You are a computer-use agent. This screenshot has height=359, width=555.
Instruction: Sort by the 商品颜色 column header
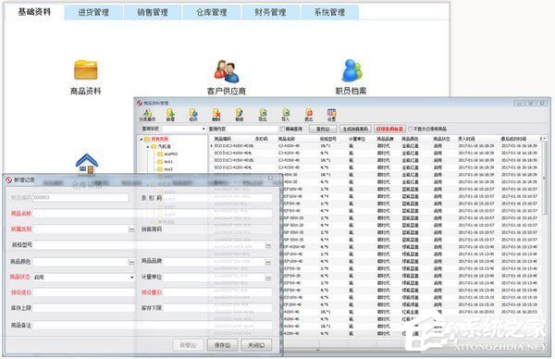(x=410, y=139)
